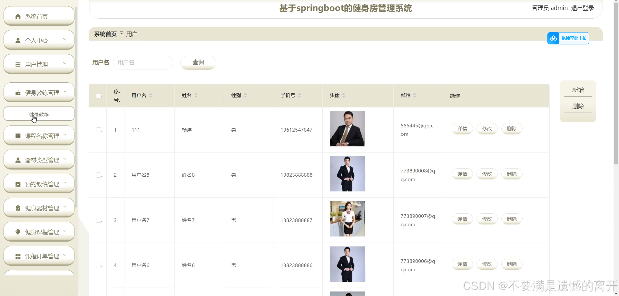Click the icon beside 健身教练管理

pos(18,93)
